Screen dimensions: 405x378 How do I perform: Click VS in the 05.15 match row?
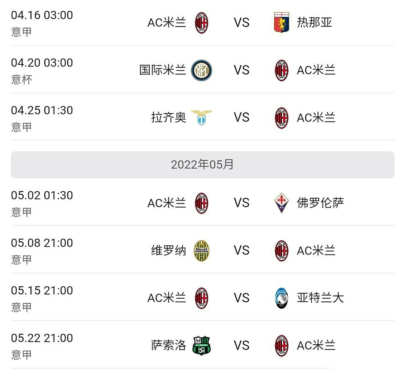242,298
